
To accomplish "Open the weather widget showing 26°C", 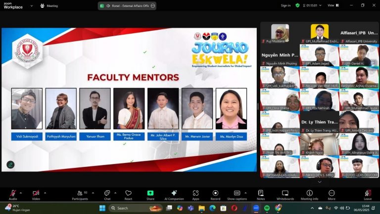I will pyautogui.click(x=17, y=208).
